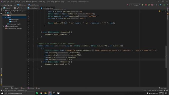Click the Windows Start button
Screen dimensions: 169x95
click(2, 93)
